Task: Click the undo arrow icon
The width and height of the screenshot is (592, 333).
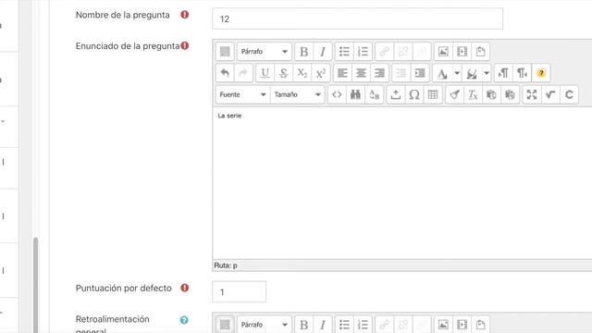Action: (225, 73)
